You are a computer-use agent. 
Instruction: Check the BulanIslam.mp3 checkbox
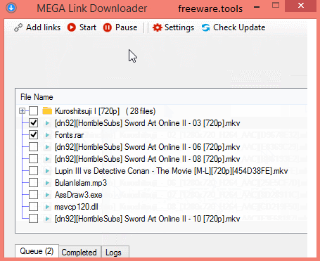tap(33, 183)
